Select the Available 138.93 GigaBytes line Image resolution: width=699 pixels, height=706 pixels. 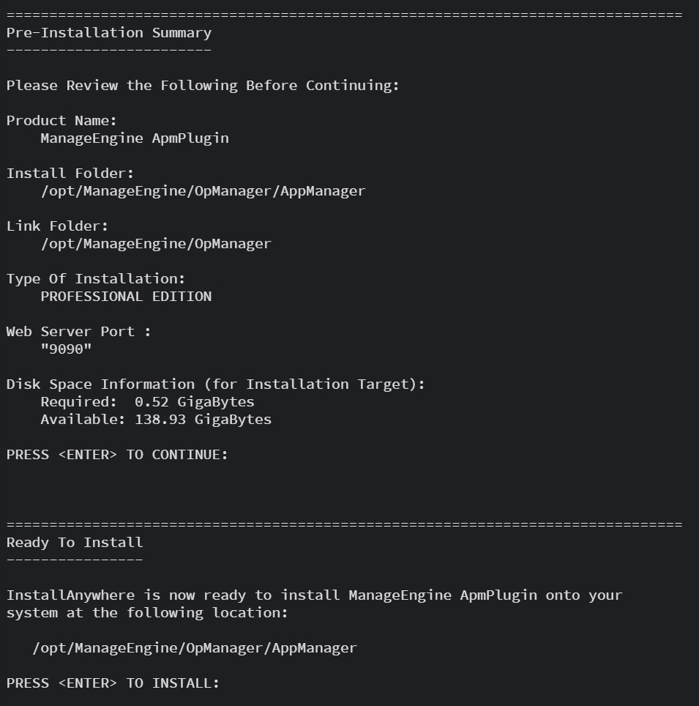click(x=156, y=420)
